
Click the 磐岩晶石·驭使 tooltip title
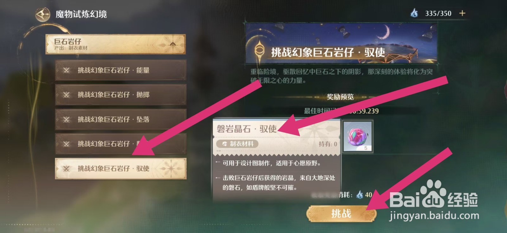point(247,129)
